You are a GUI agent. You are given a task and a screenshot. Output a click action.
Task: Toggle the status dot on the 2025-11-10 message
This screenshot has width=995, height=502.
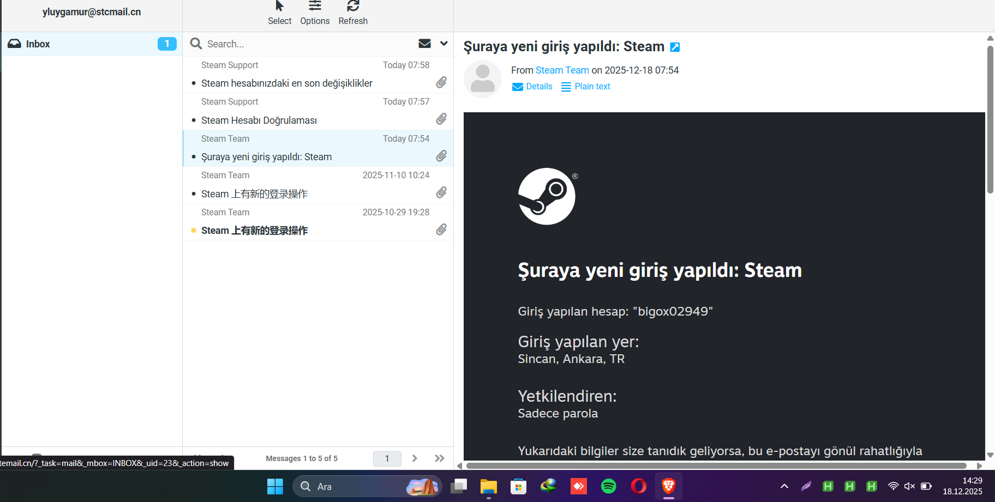point(194,193)
